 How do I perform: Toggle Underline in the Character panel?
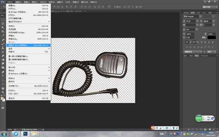(x=209, y=42)
